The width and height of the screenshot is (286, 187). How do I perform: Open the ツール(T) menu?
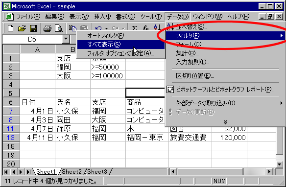point(151,17)
